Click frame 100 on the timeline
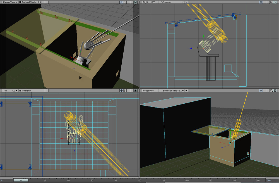Image resolution: width=279 pixels, height=183 pixels. pyautogui.click(x=140, y=180)
